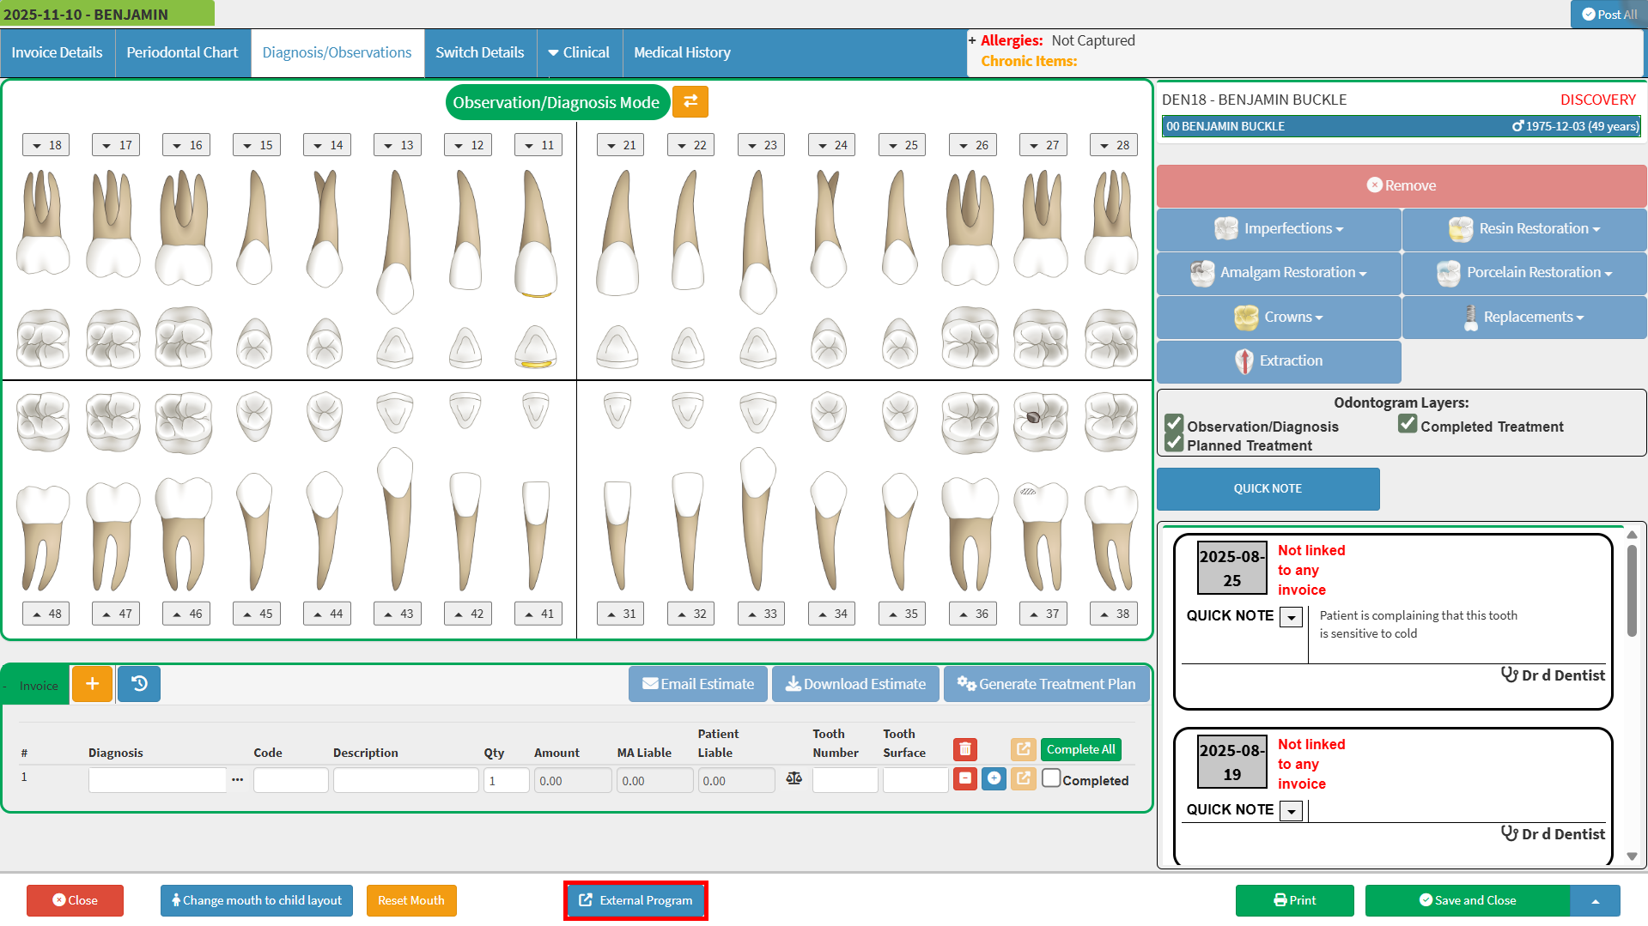The height and width of the screenshot is (926, 1648).
Task: Open the Amalgam Restoration dropdown
Action: [1279, 273]
